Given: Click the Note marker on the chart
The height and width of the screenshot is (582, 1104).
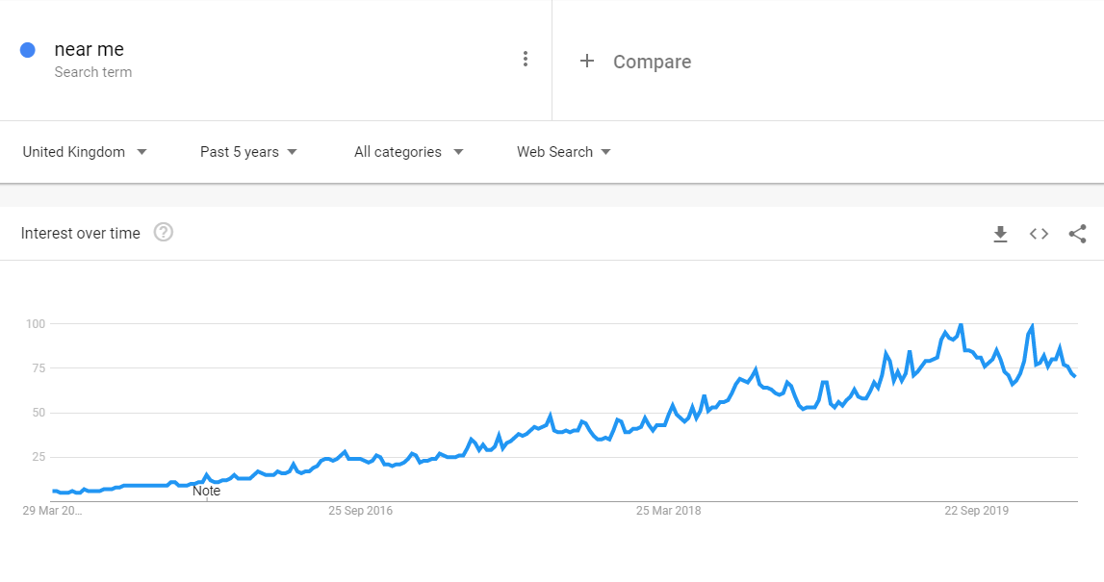Looking at the screenshot, I should (x=206, y=492).
